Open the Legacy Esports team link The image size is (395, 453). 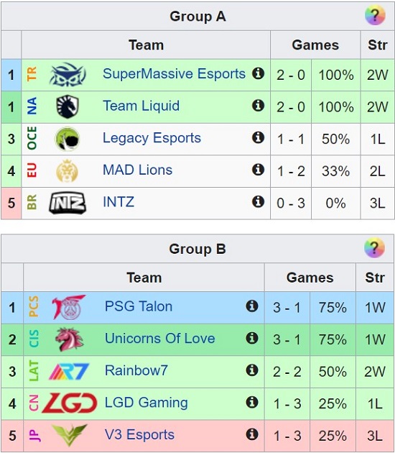click(x=152, y=138)
